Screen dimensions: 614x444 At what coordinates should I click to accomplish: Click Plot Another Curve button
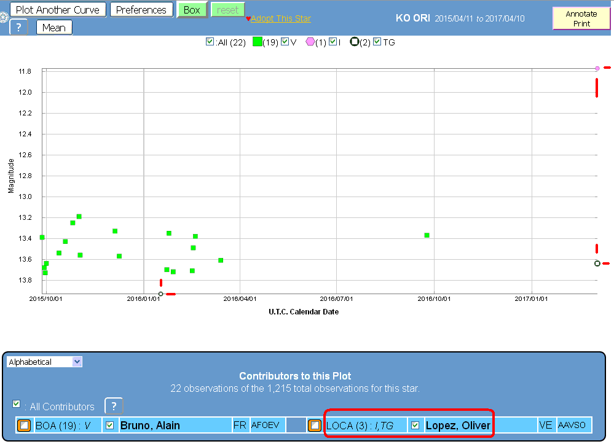[x=58, y=10]
